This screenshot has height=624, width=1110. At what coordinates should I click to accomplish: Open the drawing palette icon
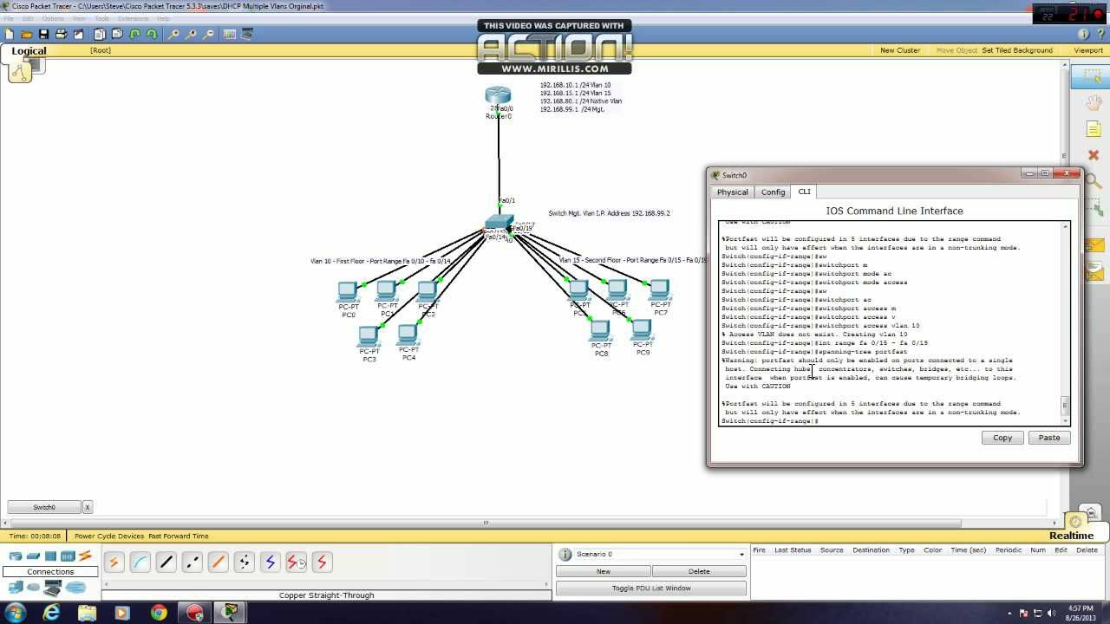(230, 34)
